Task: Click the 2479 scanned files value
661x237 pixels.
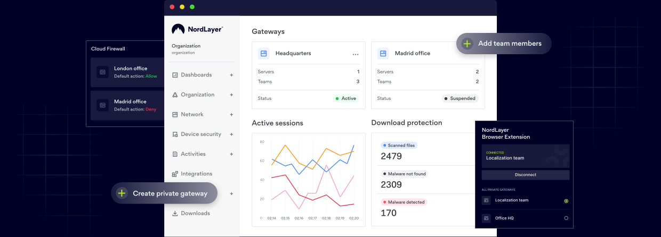Action: (391, 156)
